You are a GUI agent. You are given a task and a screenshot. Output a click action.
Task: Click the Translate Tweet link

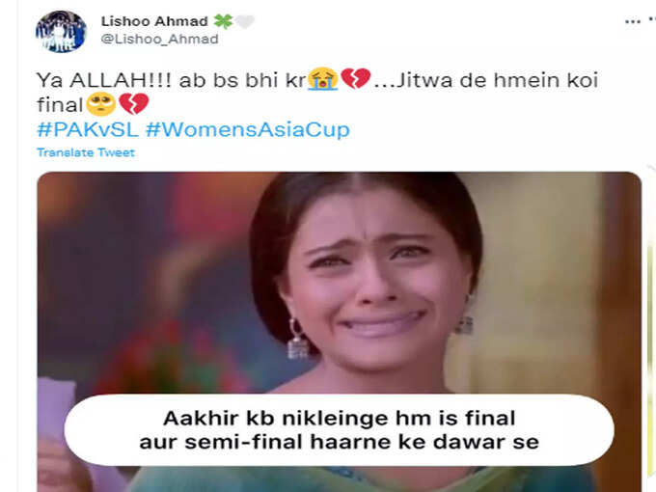(x=86, y=152)
